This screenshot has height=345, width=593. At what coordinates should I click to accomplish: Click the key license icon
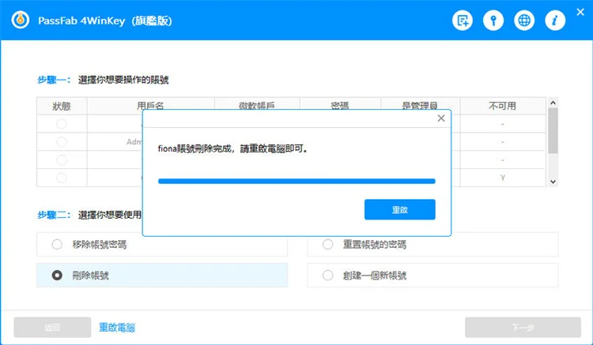(x=493, y=21)
